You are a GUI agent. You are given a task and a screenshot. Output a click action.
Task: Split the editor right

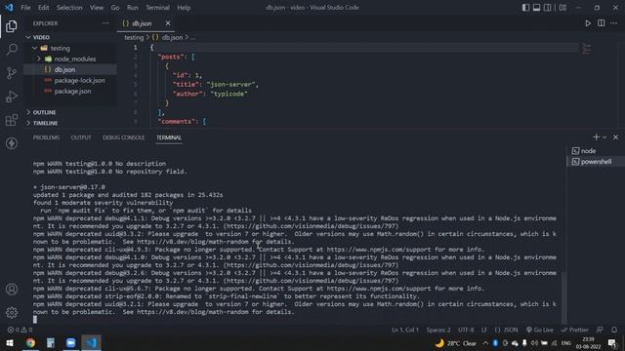(x=602, y=23)
